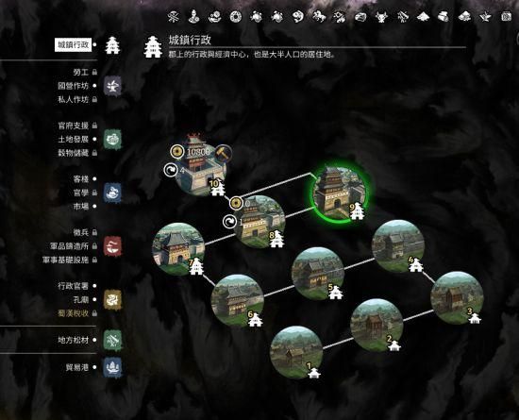Screen dimensions: 519x420
Task: Open the locked 勞工 chain
Action: (x=80, y=72)
